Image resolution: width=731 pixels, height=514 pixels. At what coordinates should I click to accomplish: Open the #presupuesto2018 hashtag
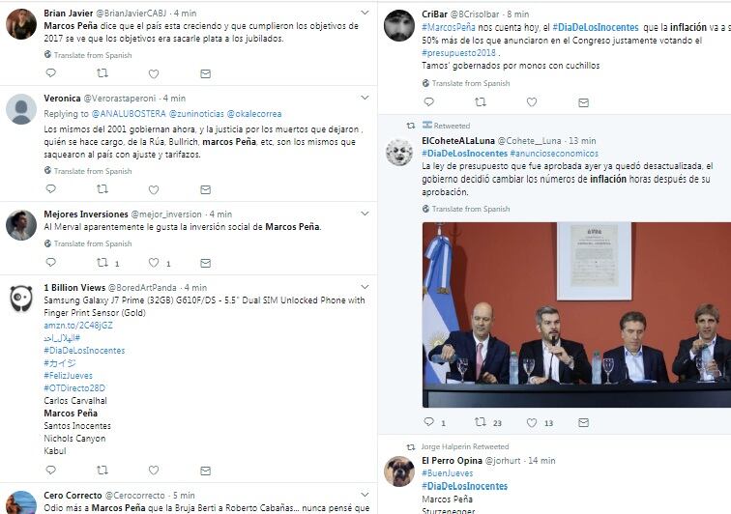[458, 53]
